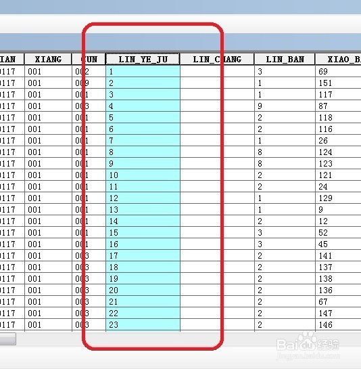
Task: Click the highlighted cell showing 16
Action: pyautogui.click(x=143, y=244)
